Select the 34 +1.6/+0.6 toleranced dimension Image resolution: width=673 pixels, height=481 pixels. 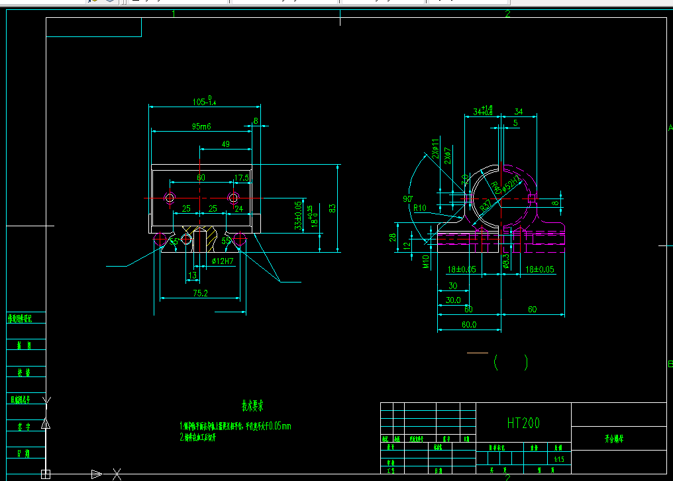(x=483, y=110)
